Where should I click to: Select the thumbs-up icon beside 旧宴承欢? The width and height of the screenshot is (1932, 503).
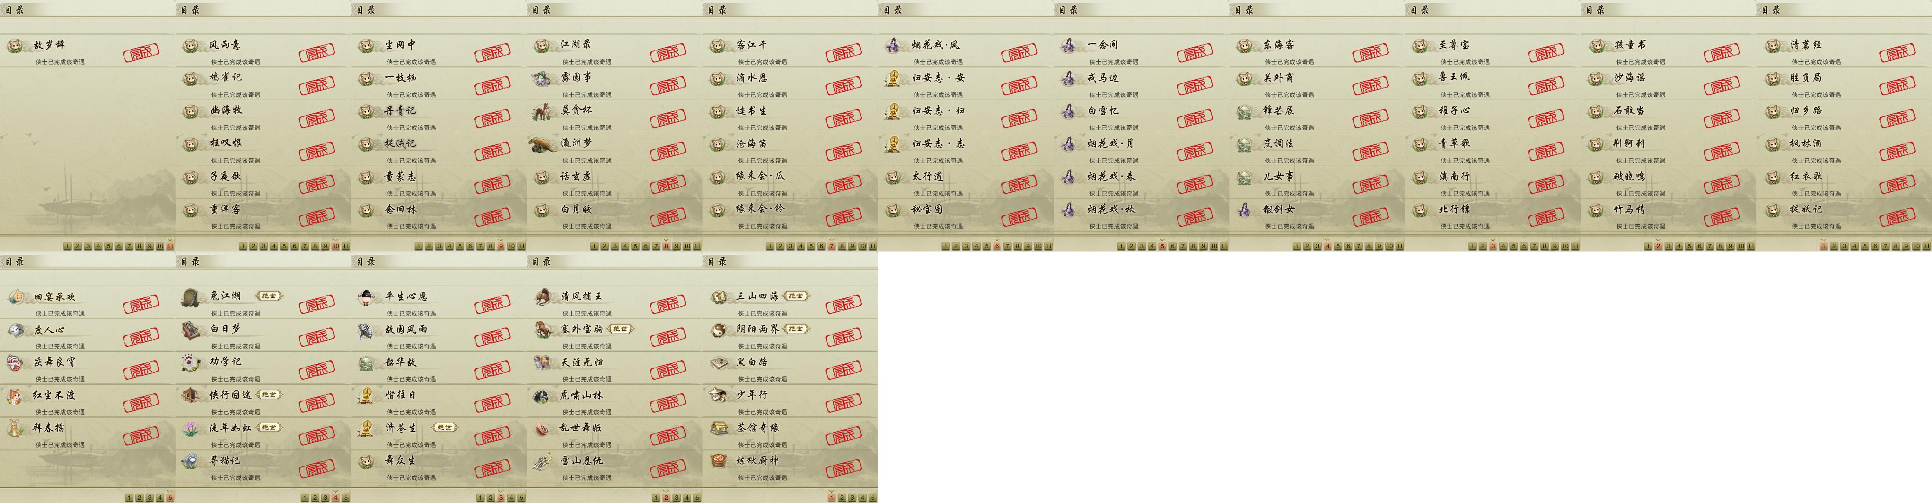tap(16, 297)
